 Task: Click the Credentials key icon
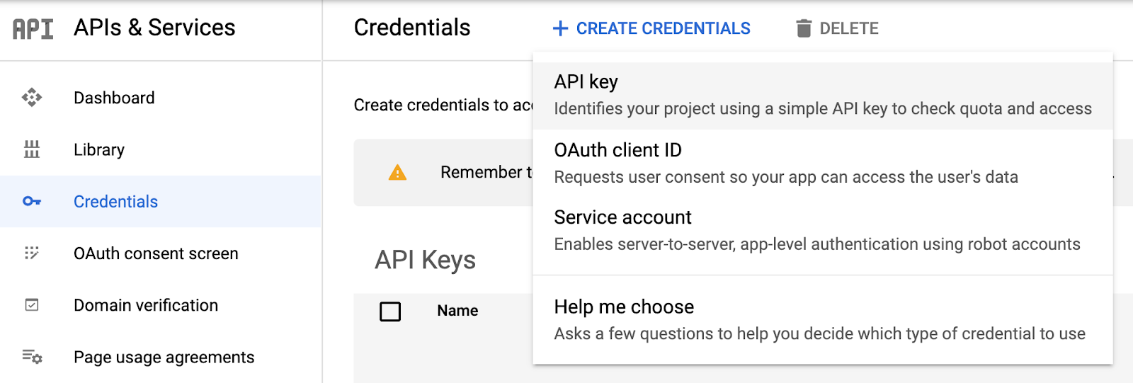click(x=32, y=202)
